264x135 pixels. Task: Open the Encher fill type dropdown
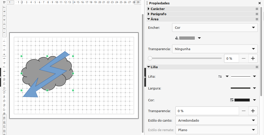(215, 28)
